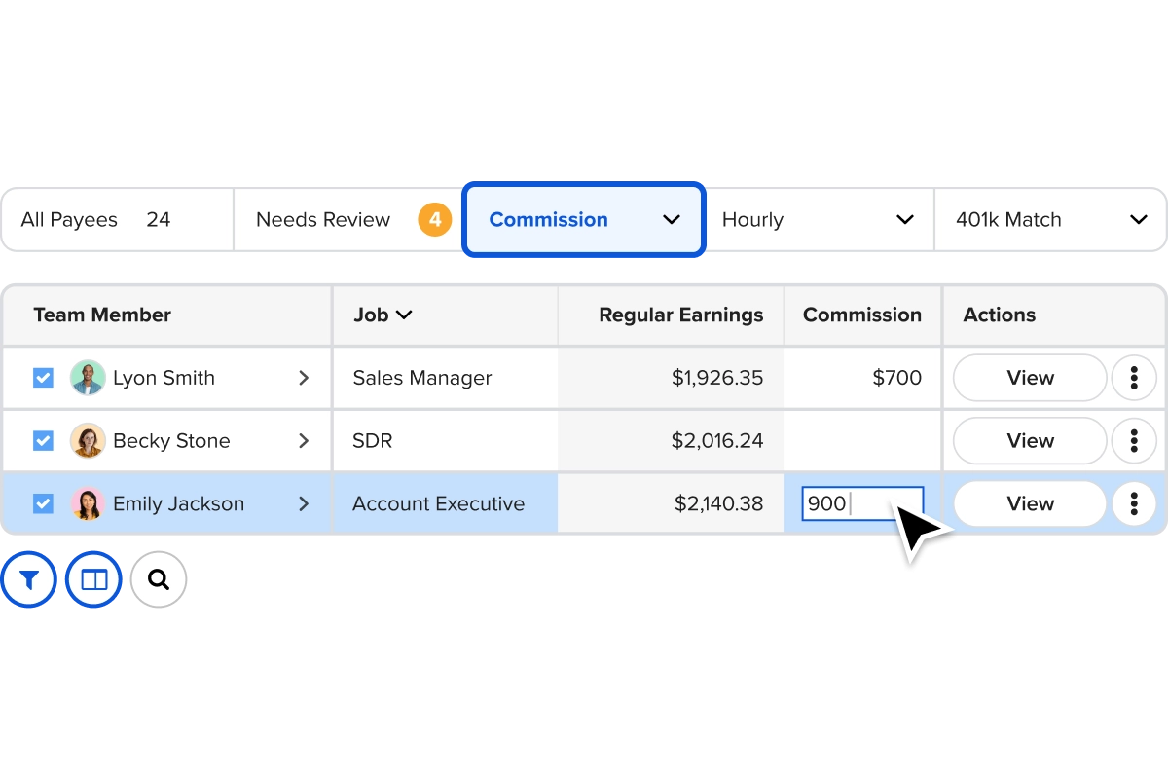This screenshot has height=779, width=1168.
Task: Open more options for Becky Stone
Action: [1134, 441]
